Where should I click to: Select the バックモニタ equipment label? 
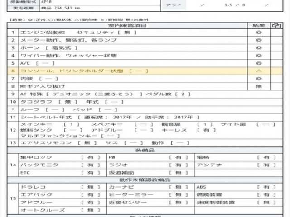(39, 165)
